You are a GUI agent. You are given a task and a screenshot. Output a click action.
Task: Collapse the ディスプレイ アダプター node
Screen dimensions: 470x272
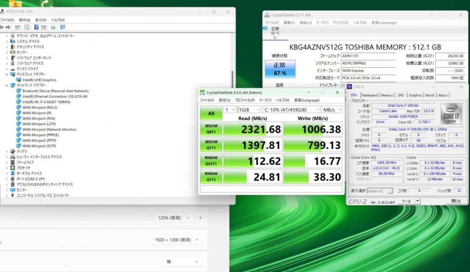(7, 74)
